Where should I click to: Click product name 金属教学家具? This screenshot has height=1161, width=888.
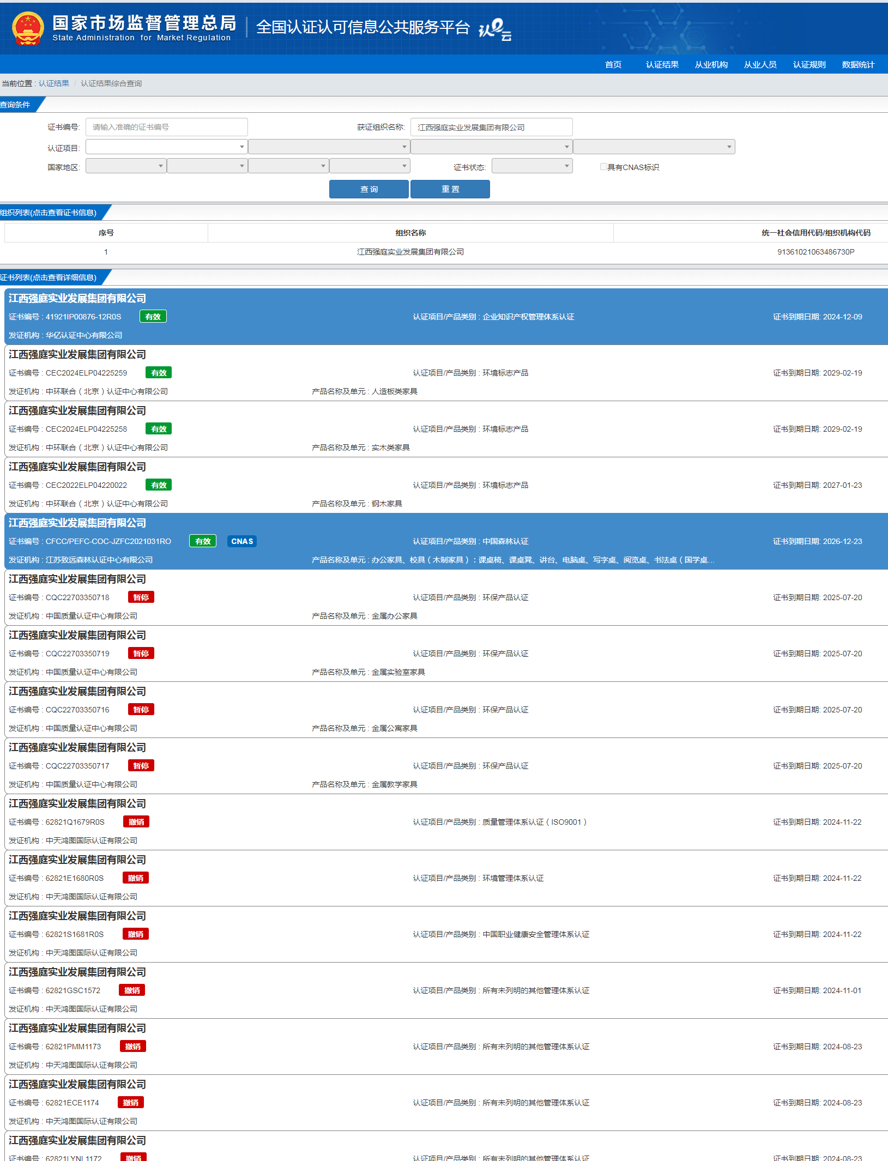coord(395,784)
